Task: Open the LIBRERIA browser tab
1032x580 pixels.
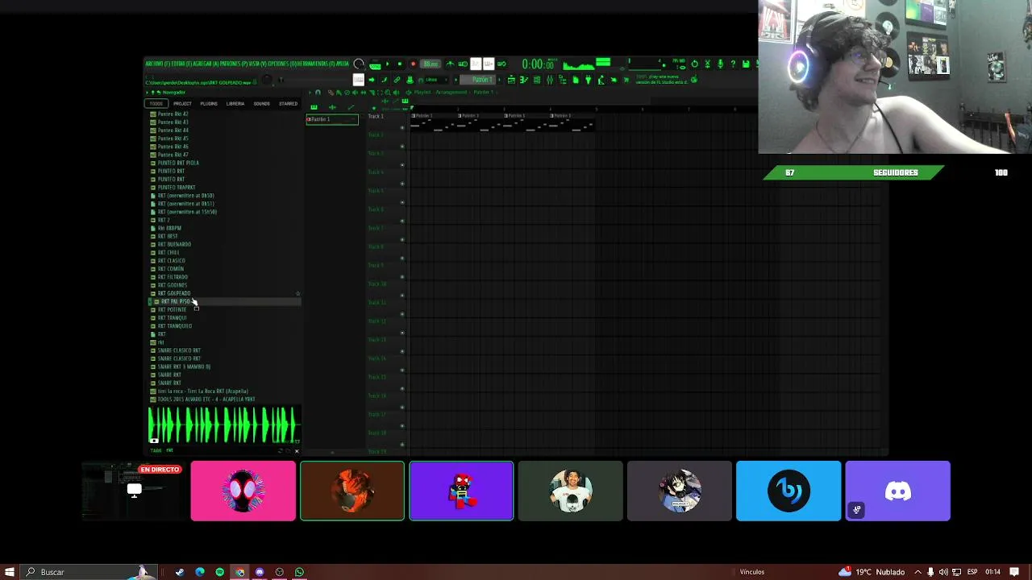Action: [x=235, y=103]
